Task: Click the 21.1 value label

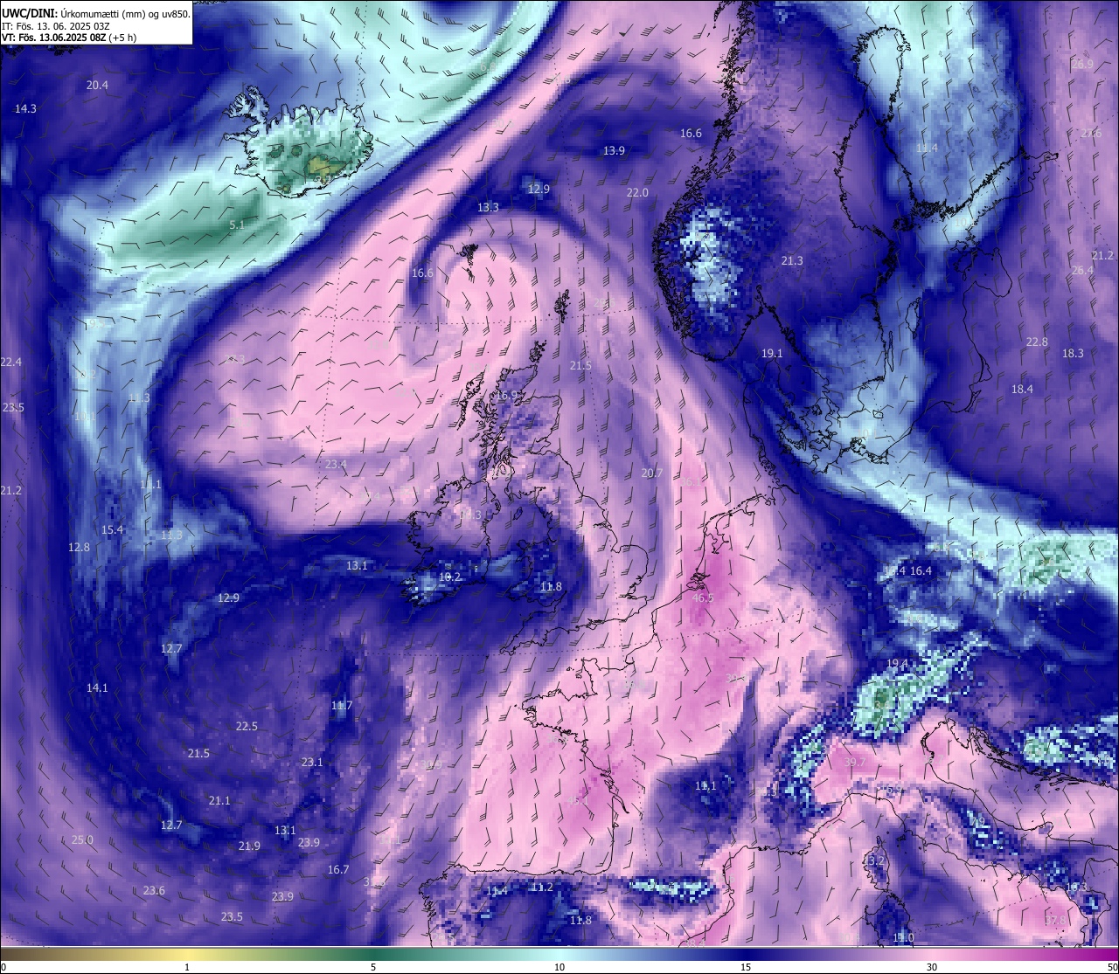Action: (x=219, y=801)
